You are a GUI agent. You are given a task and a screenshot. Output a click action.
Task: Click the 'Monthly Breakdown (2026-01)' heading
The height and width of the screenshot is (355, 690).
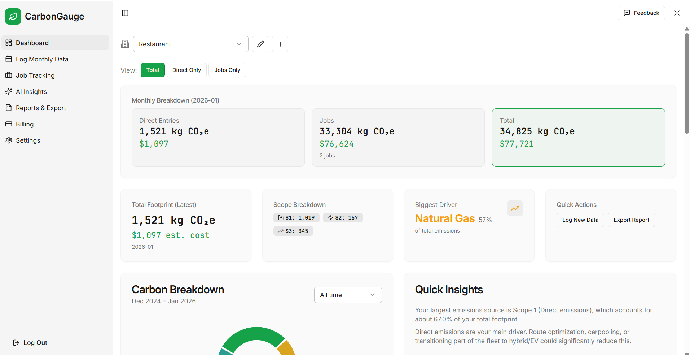tap(175, 100)
